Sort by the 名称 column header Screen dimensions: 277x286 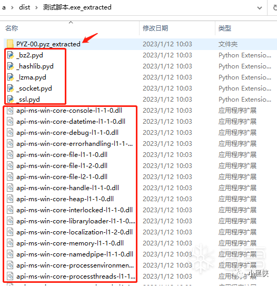tap(12, 28)
